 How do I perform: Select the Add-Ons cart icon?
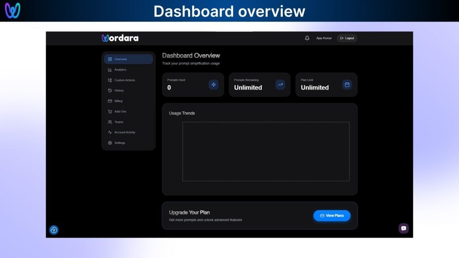[x=110, y=111]
